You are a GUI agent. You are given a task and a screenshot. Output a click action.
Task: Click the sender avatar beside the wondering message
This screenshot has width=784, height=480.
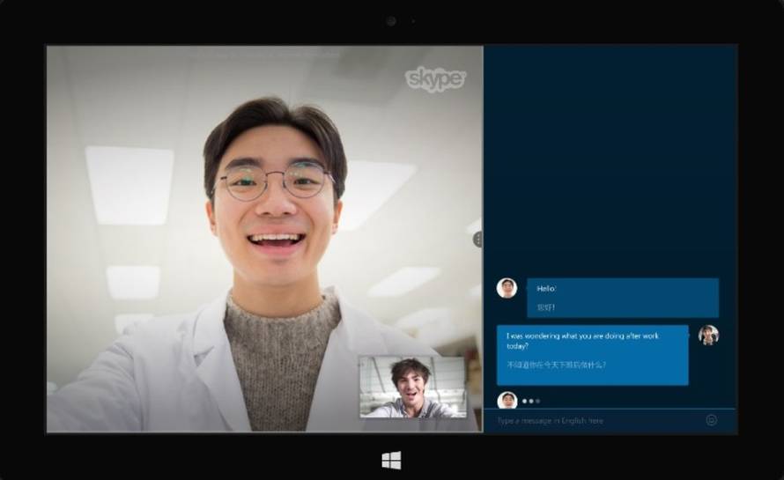click(x=708, y=335)
